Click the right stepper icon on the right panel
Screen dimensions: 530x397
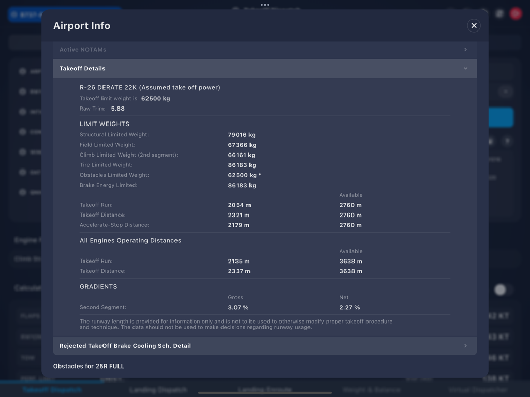coord(508,141)
